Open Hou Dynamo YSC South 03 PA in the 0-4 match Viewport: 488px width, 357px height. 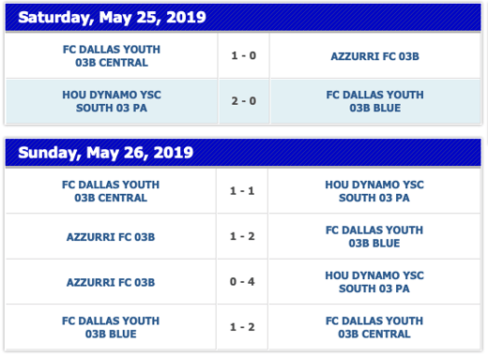pyautogui.click(x=374, y=282)
